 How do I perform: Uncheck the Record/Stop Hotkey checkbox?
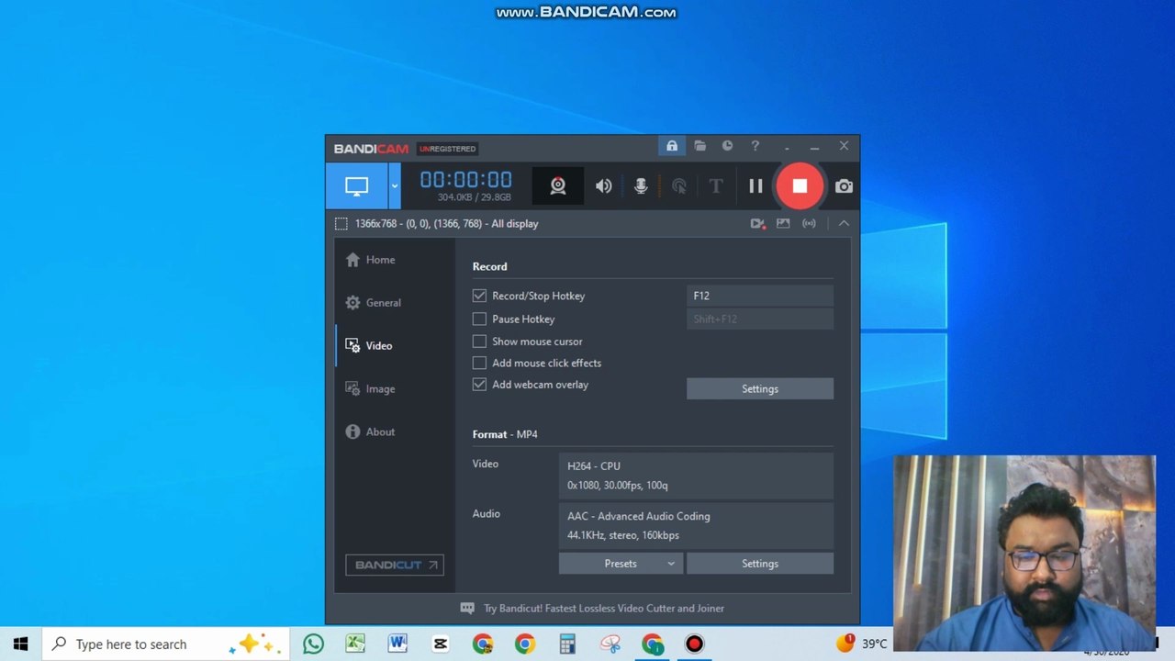click(479, 296)
